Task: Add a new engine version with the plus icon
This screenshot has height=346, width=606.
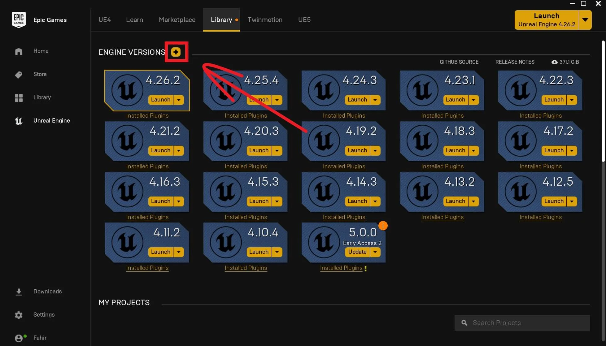Action: click(176, 52)
